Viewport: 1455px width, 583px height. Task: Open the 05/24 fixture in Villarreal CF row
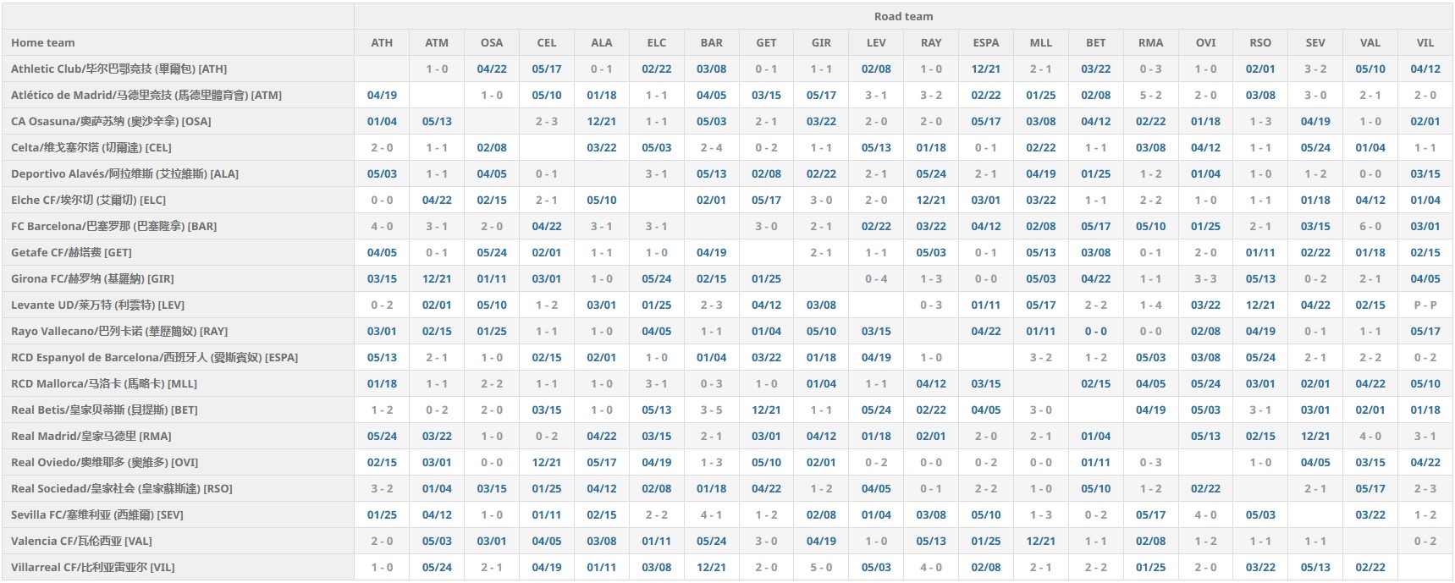tap(437, 568)
